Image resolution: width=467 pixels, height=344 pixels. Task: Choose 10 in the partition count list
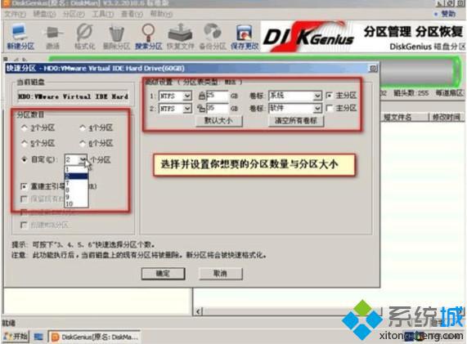[76, 203]
